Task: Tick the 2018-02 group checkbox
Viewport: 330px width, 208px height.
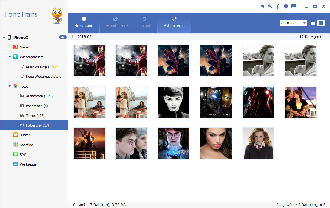Action: pyautogui.click(x=74, y=37)
